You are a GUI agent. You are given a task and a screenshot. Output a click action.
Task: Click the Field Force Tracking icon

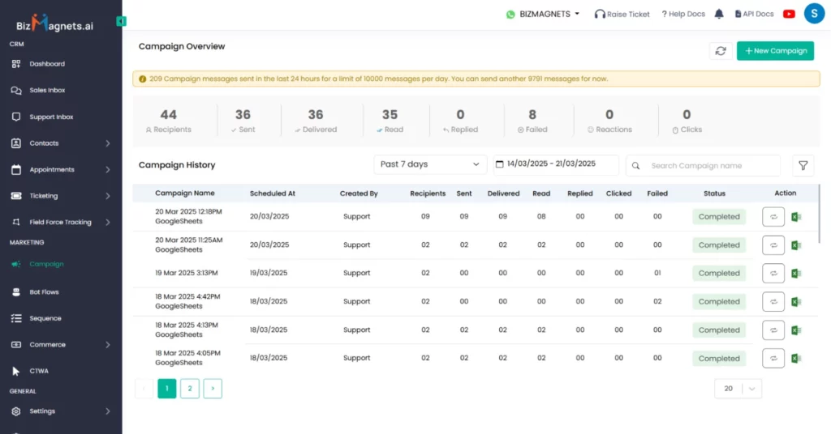click(x=16, y=222)
